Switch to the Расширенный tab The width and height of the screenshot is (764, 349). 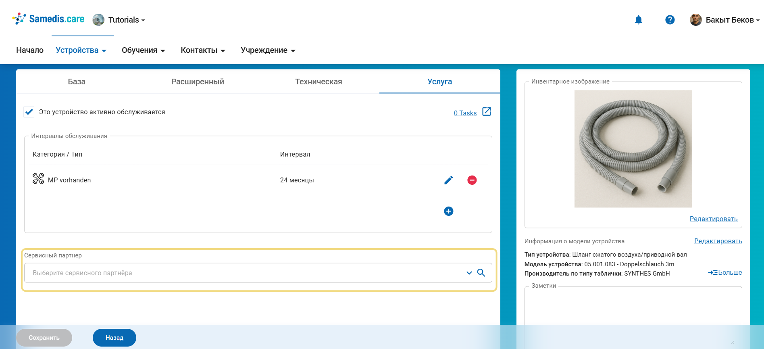click(x=198, y=82)
